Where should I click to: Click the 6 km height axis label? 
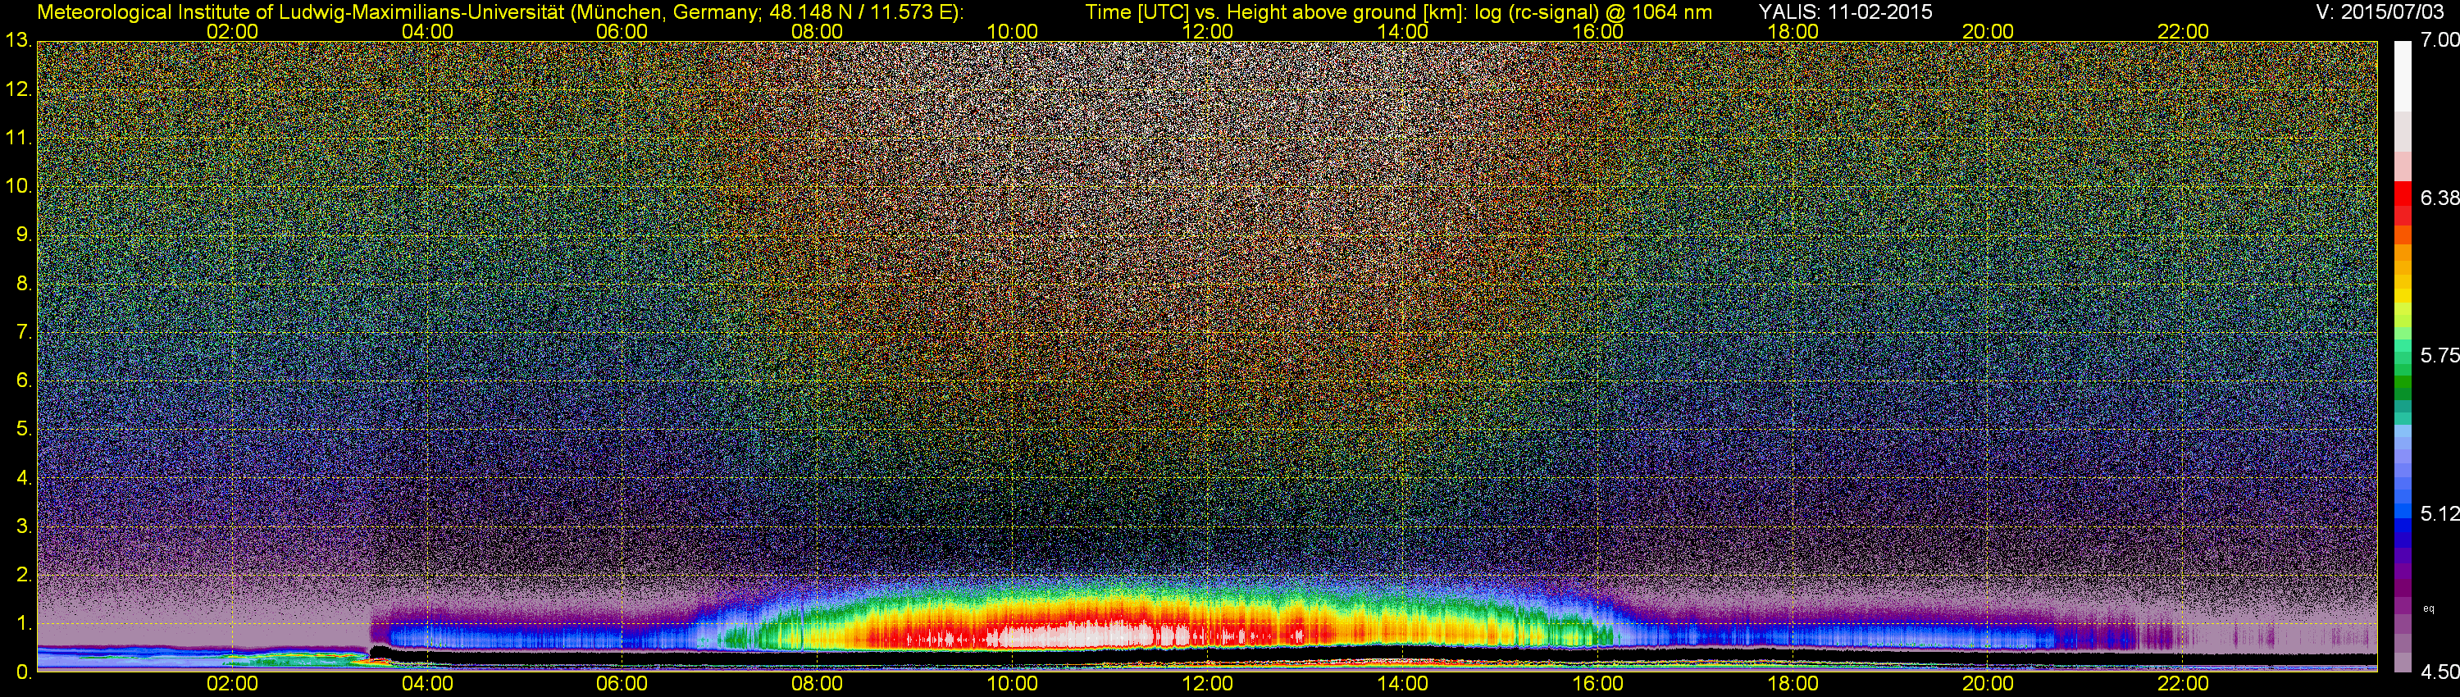[23, 381]
